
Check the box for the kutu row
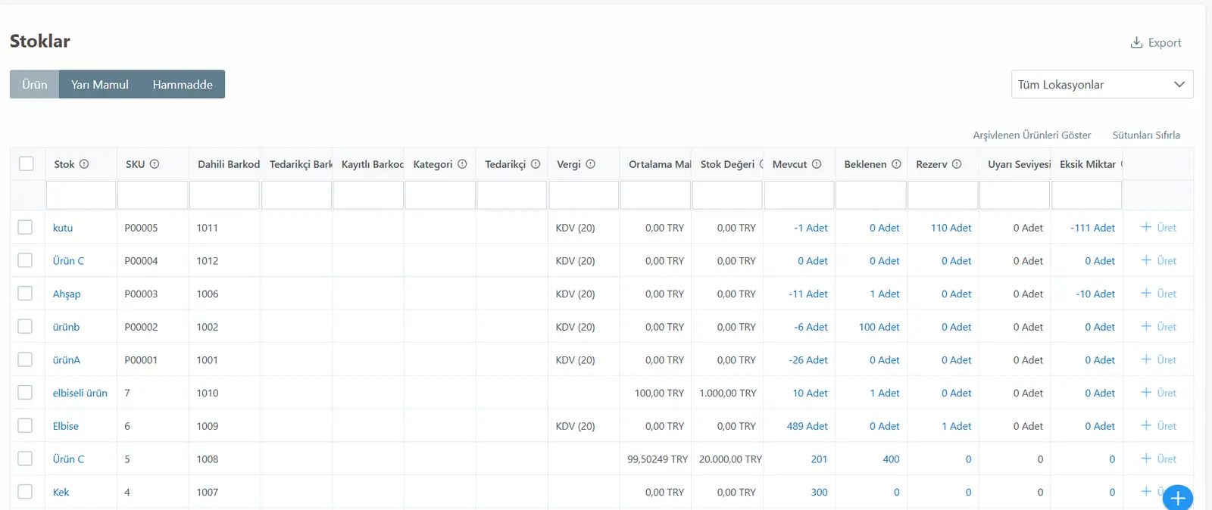[x=25, y=227]
